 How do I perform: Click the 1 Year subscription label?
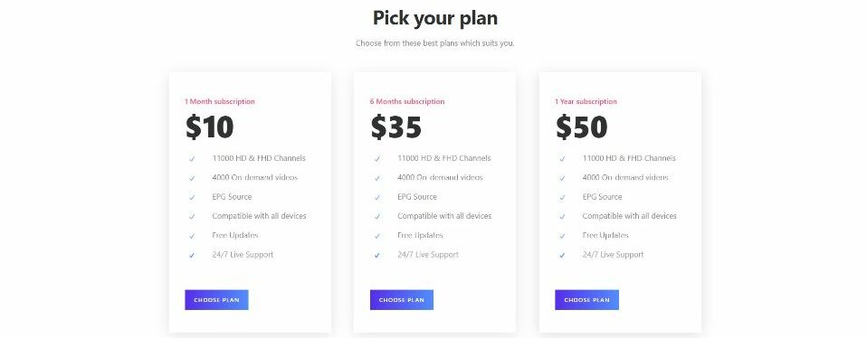click(x=586, y=101)
